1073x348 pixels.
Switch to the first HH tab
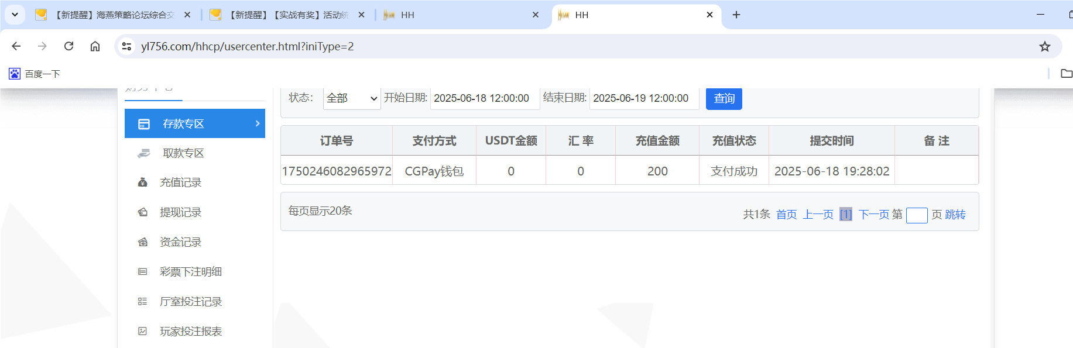click(x=462, y=15)
